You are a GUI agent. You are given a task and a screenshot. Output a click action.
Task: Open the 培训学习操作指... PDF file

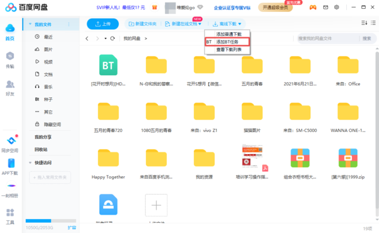[252, 162]
